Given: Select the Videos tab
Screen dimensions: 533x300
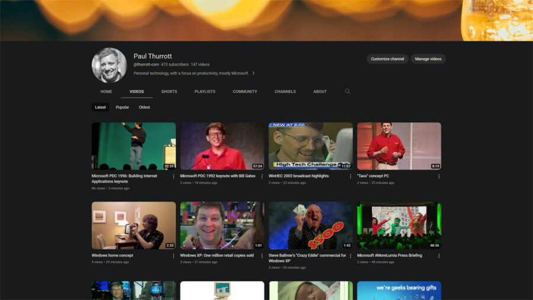Looking at the screenshot, I should (137, 91).
